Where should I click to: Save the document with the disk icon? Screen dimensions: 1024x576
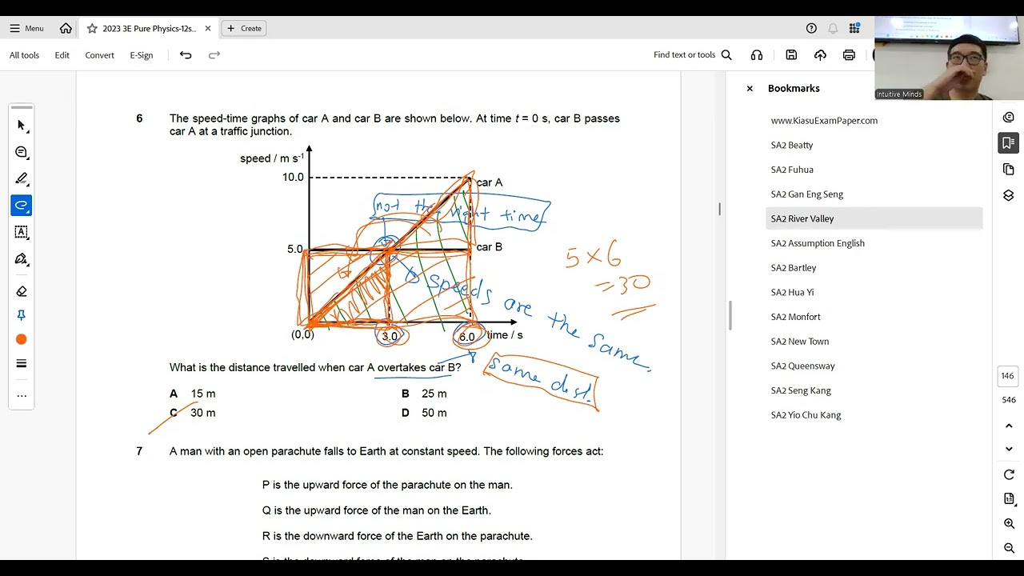coord(791,55)
